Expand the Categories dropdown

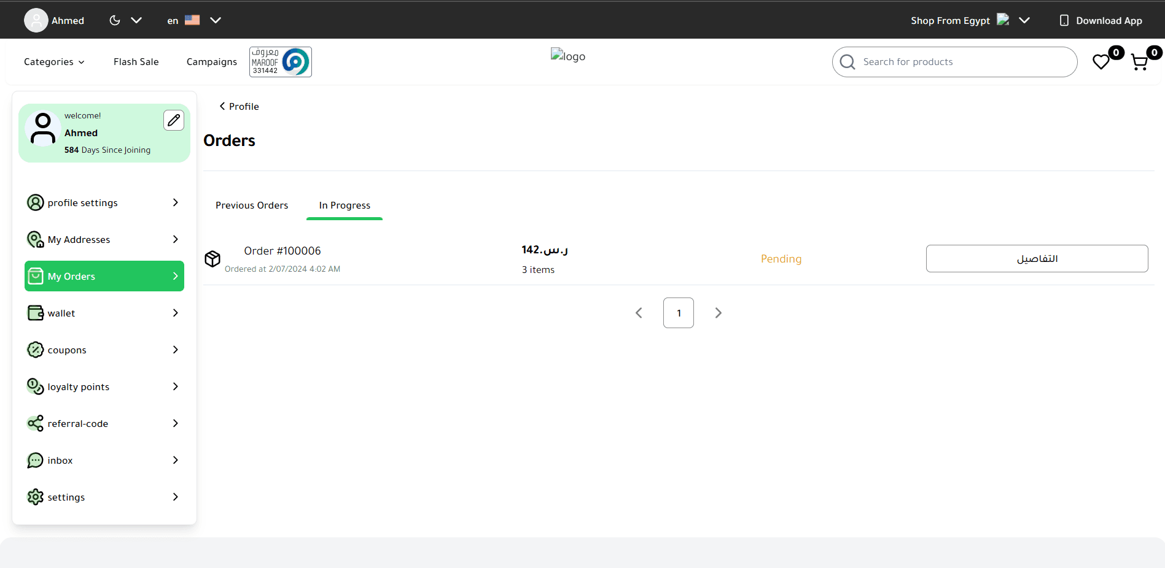[x=54, y=62]
